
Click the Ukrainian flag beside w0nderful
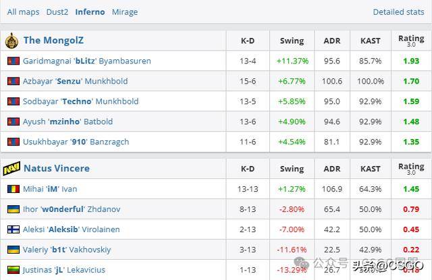(x=13, y=209)
